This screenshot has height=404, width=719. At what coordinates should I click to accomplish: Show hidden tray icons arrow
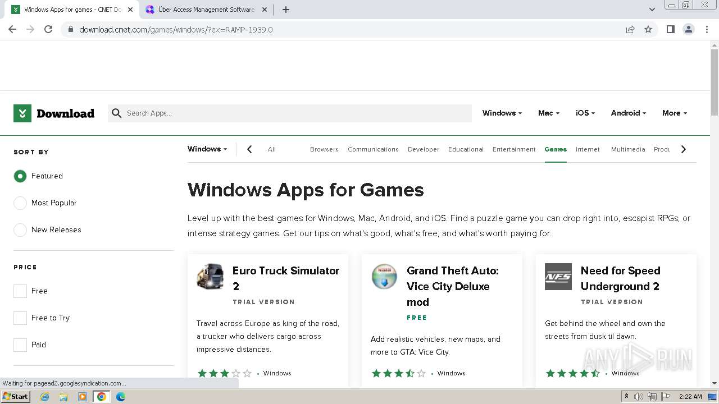[x=627, y=397]
